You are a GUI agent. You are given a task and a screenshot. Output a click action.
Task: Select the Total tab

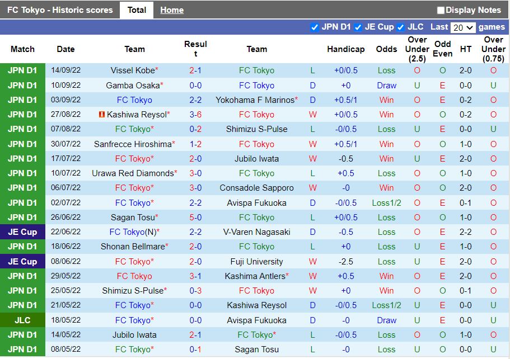(x=137, y=10)
